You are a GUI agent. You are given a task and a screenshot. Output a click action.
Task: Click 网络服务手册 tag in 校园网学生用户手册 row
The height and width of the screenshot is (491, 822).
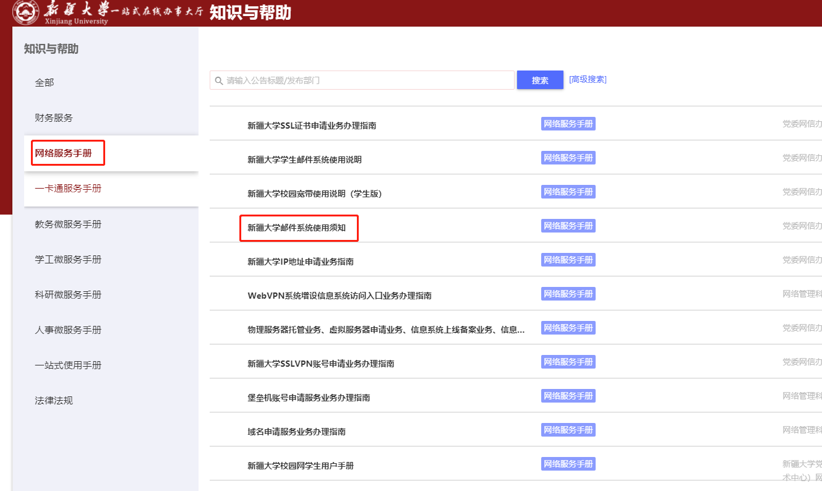(x=568, y=464)
